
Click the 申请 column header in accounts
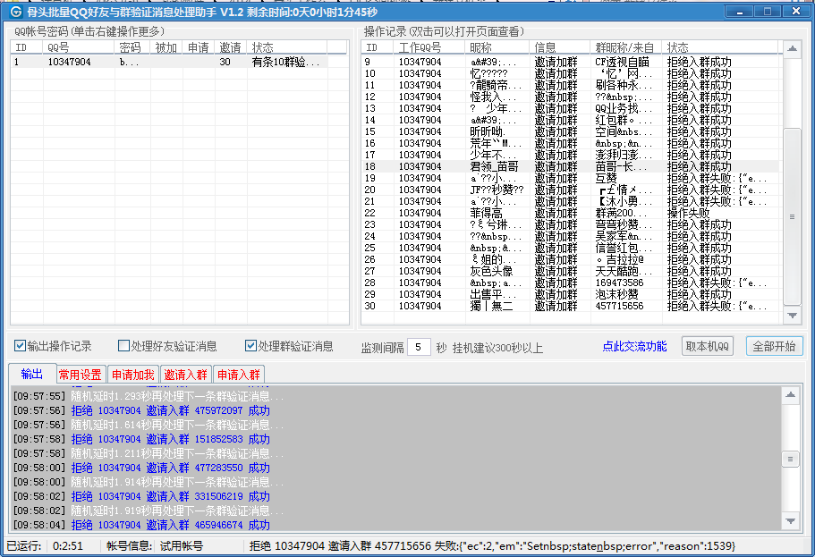[199, 47]
